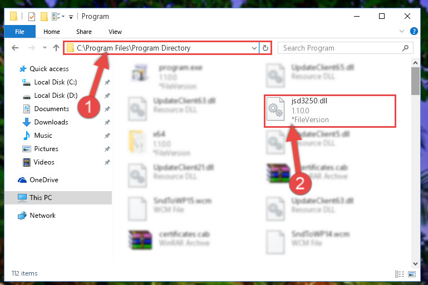This screenshot has width=428, height=285.
Task: Open the recent locations dropdown arrow
Action: pyautogui.click(x=45, y=48)
